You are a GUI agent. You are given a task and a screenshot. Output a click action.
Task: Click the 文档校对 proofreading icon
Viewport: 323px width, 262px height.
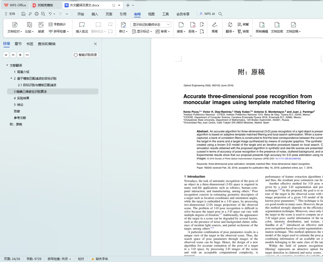pyautogui.click(x=15, y=25)
